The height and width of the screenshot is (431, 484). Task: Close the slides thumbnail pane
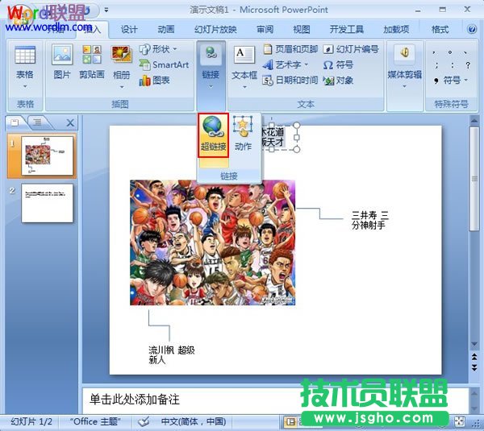[70, 123]
